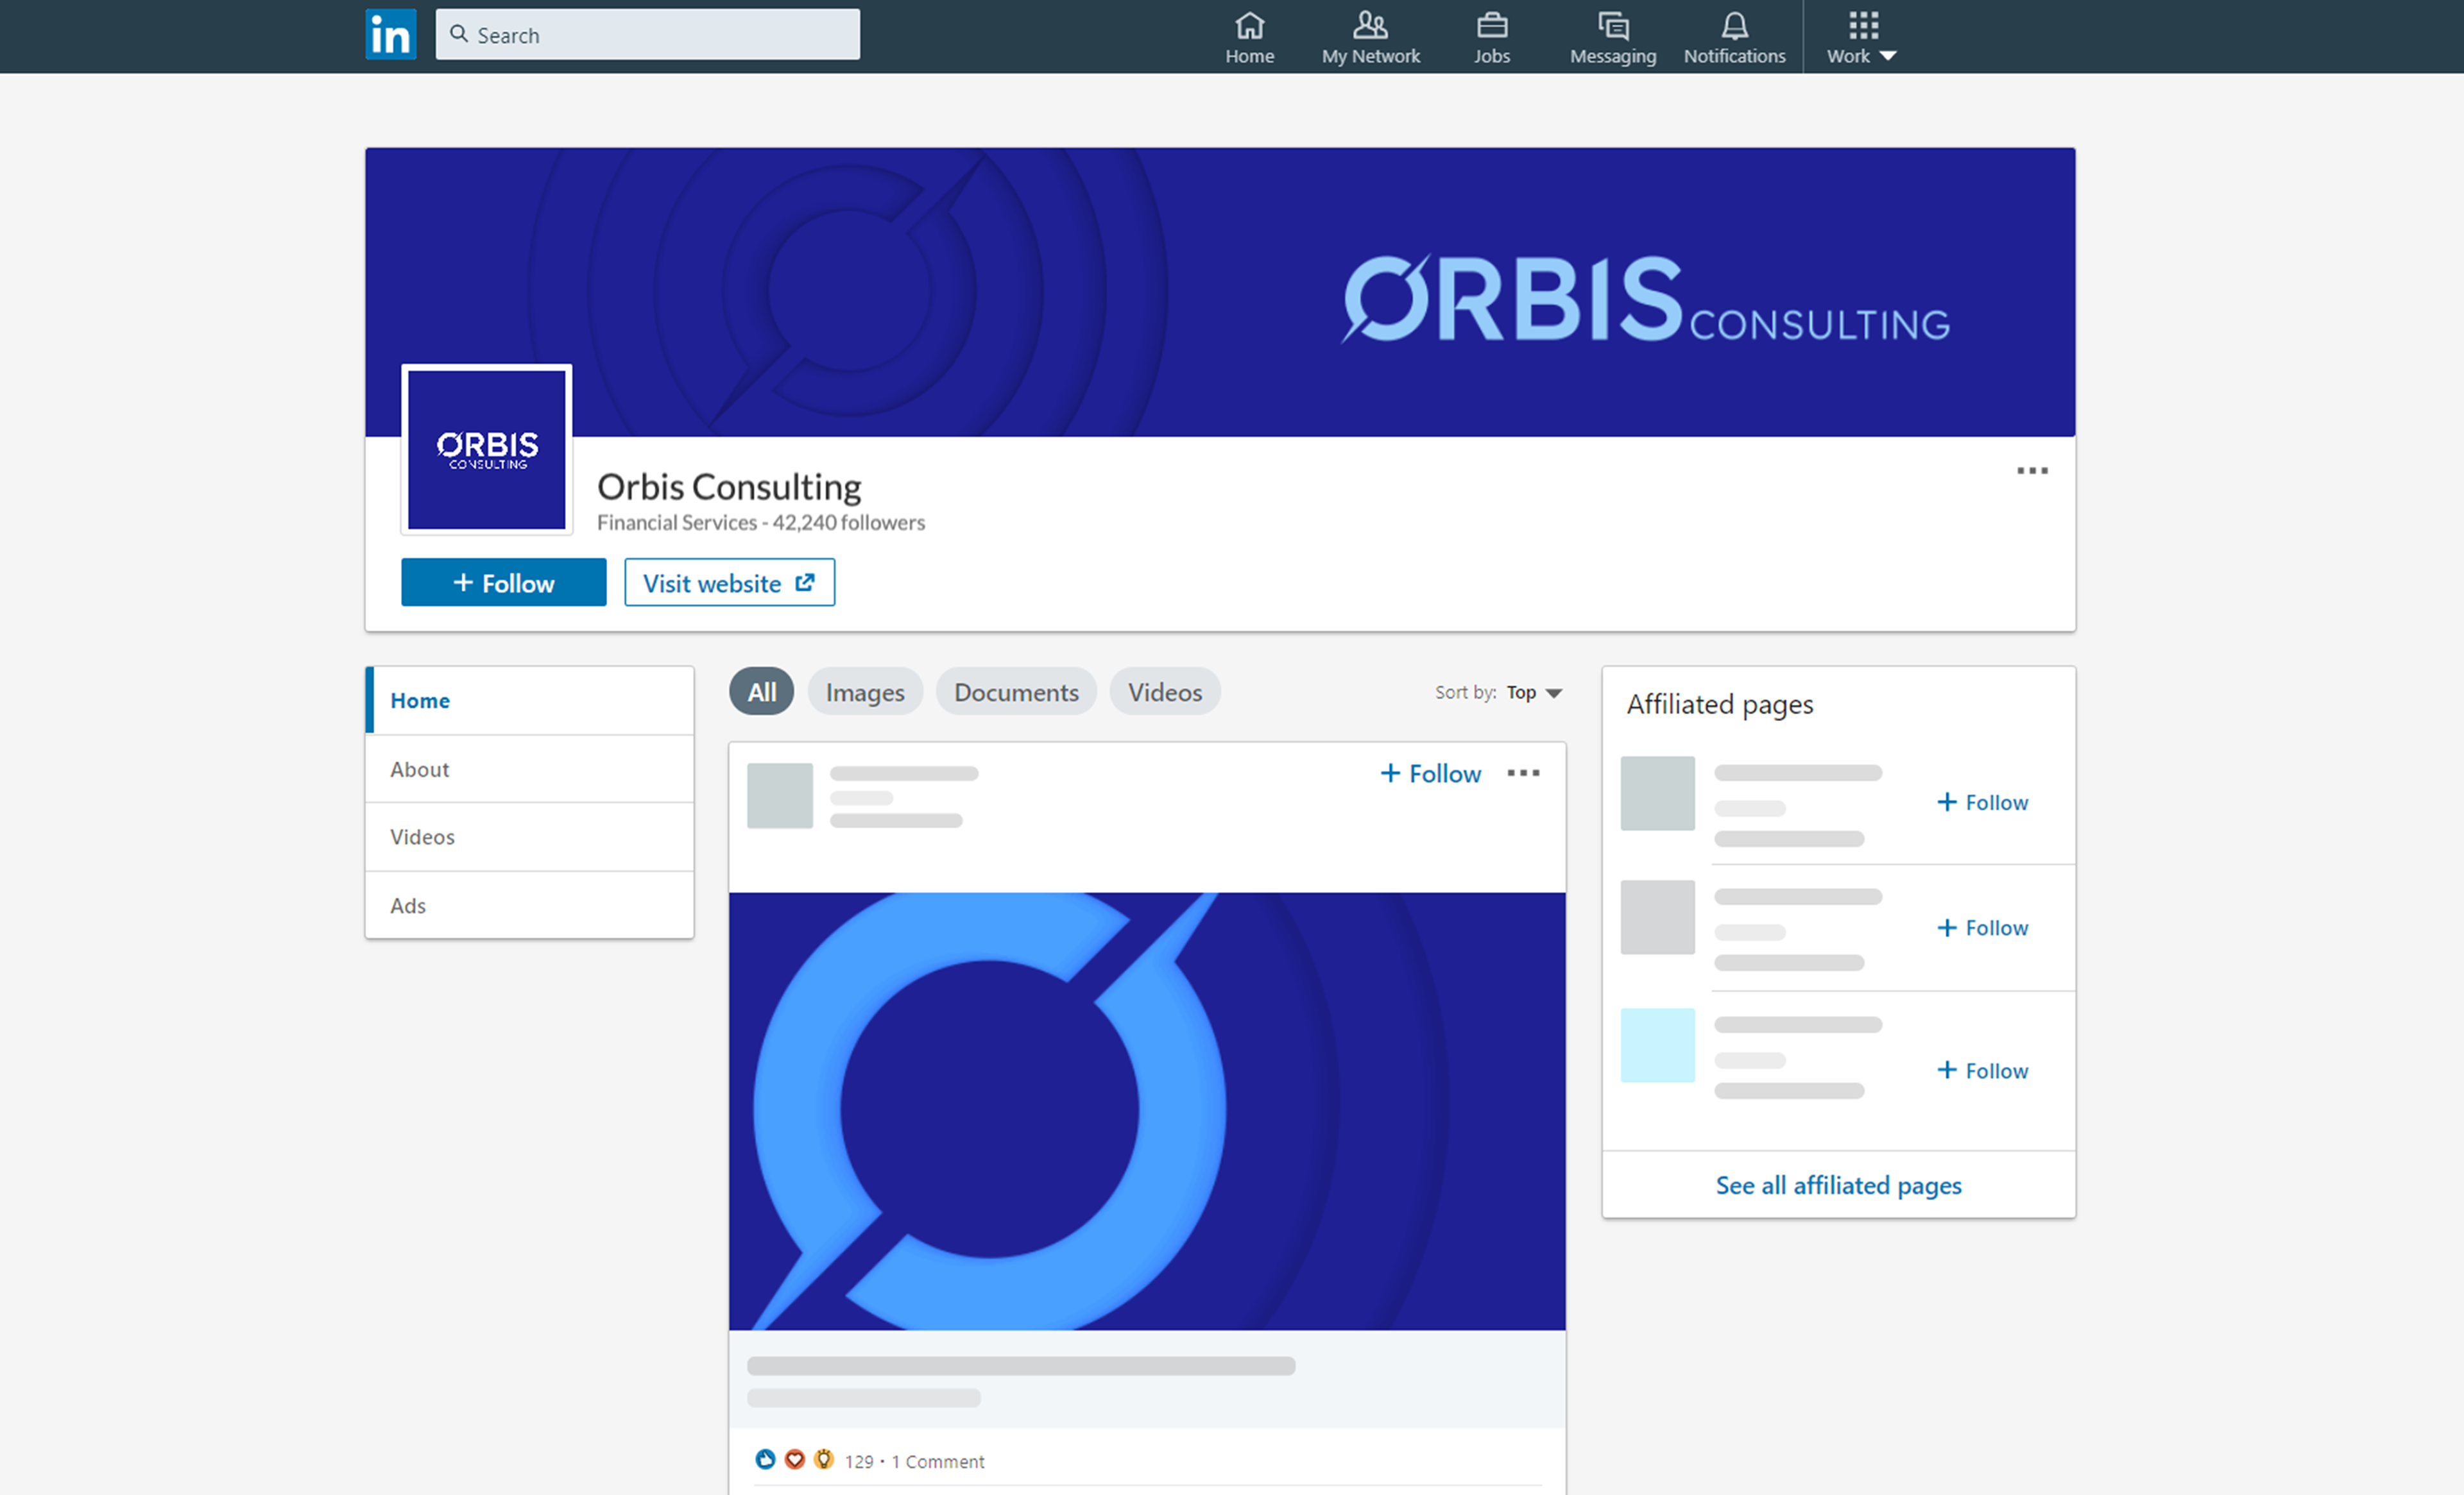Click the 42,240 followers text

(x=848, y=523)
